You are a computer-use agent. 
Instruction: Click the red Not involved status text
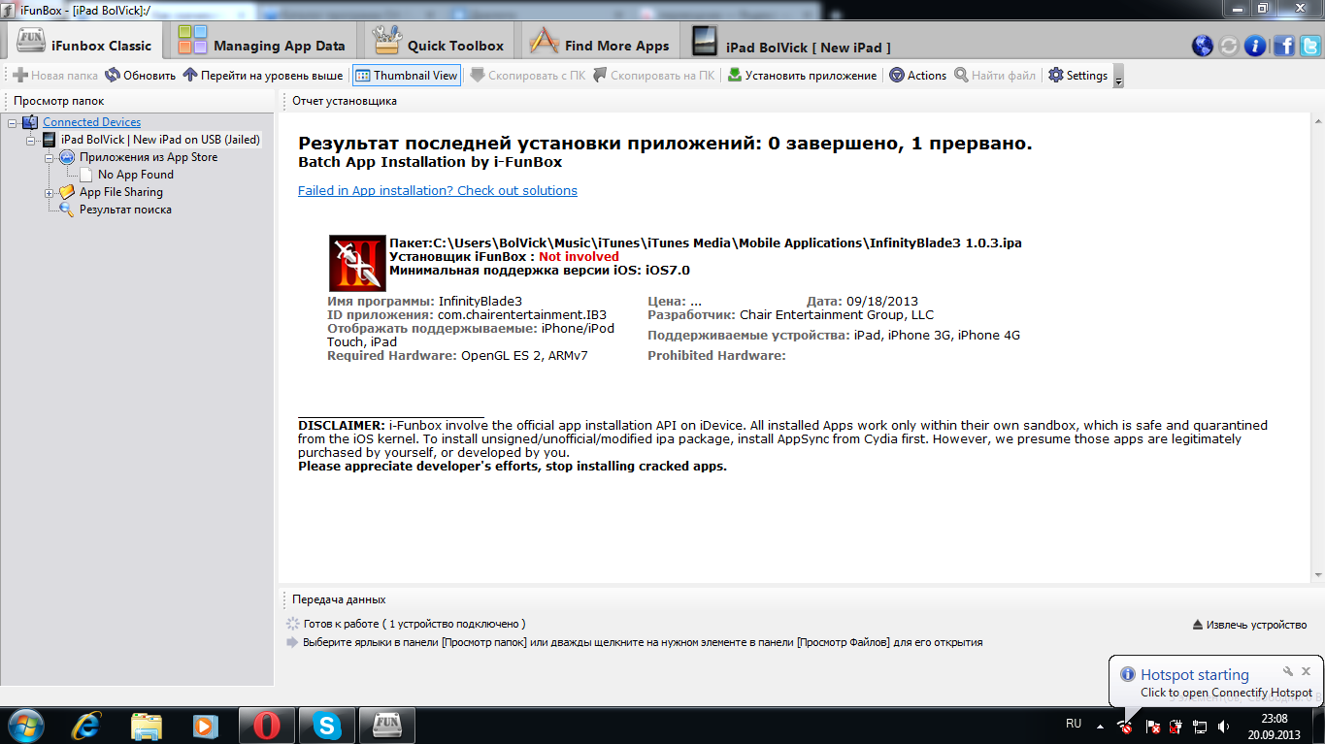tap(579, 257)
